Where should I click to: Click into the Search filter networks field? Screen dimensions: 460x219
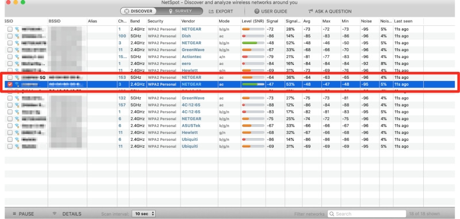[367, 214]
